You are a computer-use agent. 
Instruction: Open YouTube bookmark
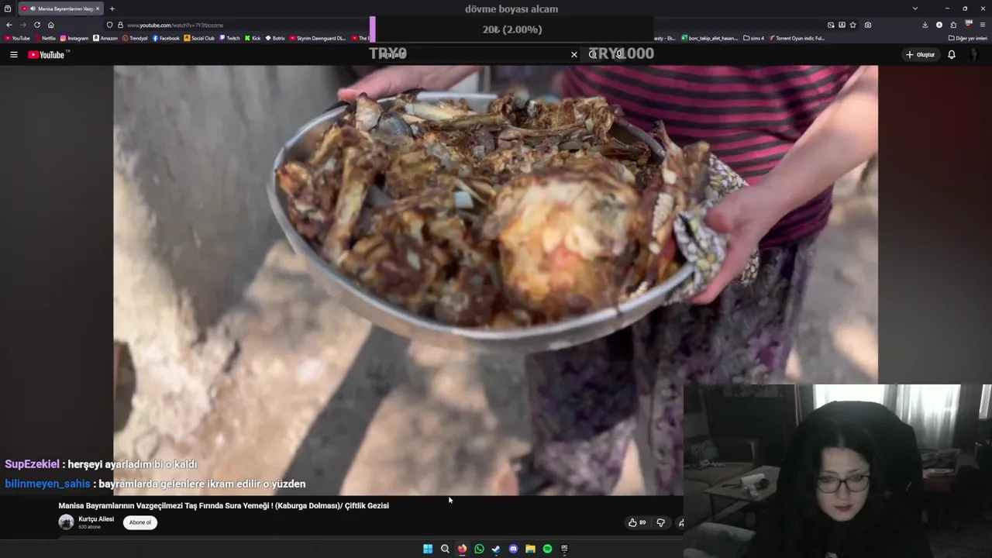17,38
